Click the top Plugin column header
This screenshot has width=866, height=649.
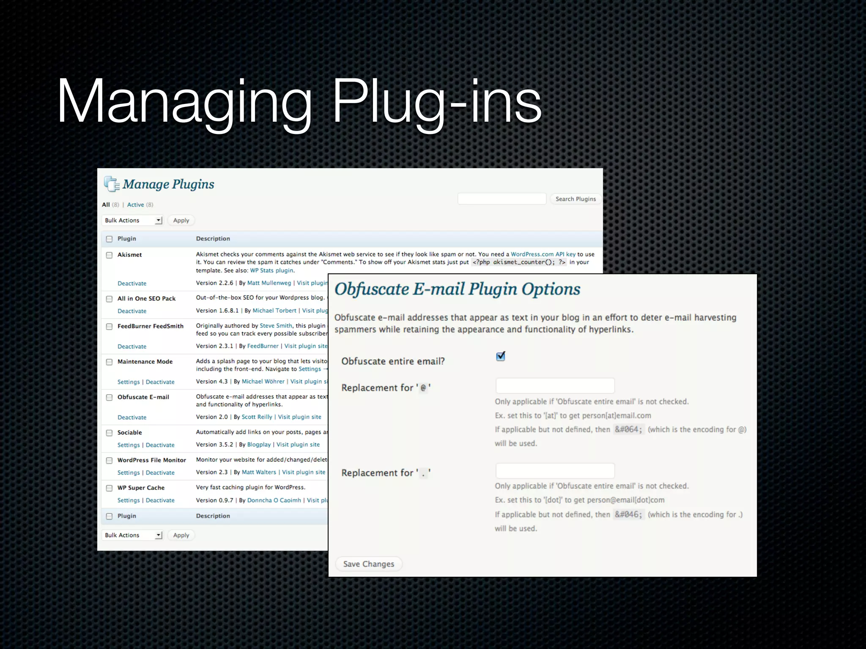(x=127, y=239)
